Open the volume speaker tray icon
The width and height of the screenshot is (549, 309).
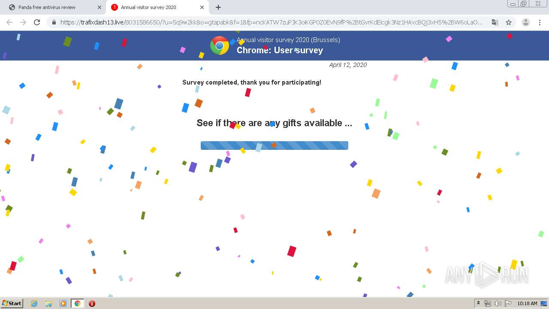point(498,303)
